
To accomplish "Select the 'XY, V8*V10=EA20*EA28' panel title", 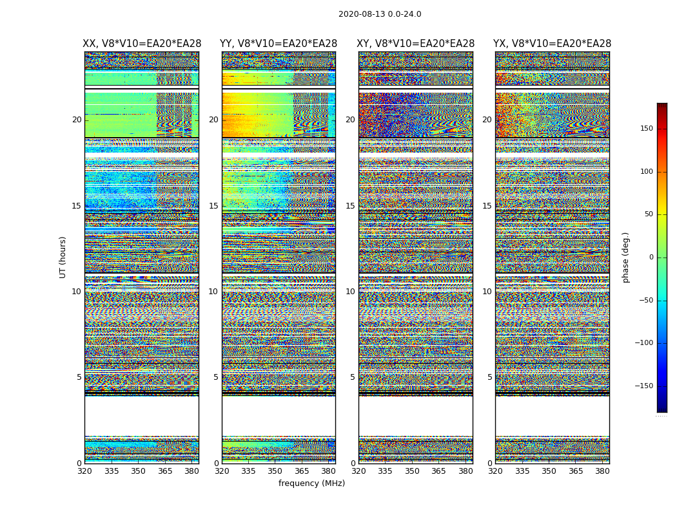I will [x=415, y=44].
